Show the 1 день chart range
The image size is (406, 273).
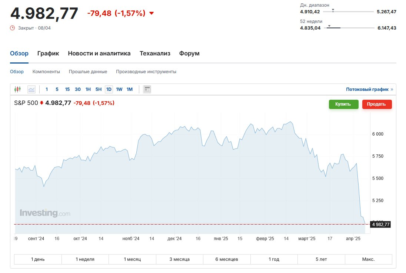coord(38,259)
